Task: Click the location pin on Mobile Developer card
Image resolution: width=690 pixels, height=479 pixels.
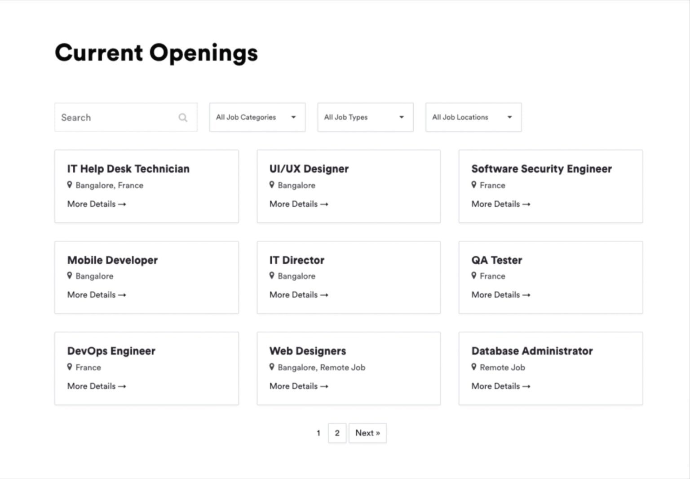Action: click(x=70, y=276)
